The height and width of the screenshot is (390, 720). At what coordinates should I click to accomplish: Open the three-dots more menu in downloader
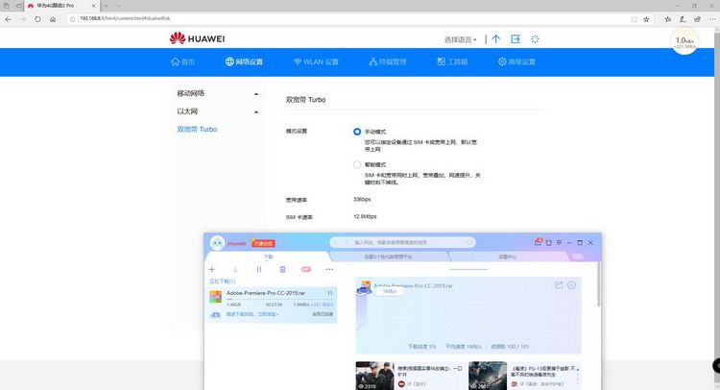point(329,269)
